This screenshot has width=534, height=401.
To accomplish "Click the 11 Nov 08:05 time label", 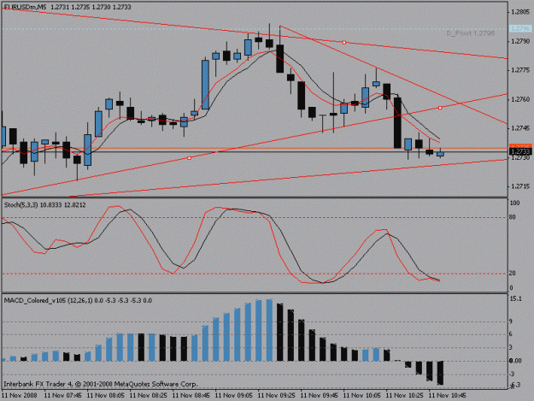I will pos(106,396).
